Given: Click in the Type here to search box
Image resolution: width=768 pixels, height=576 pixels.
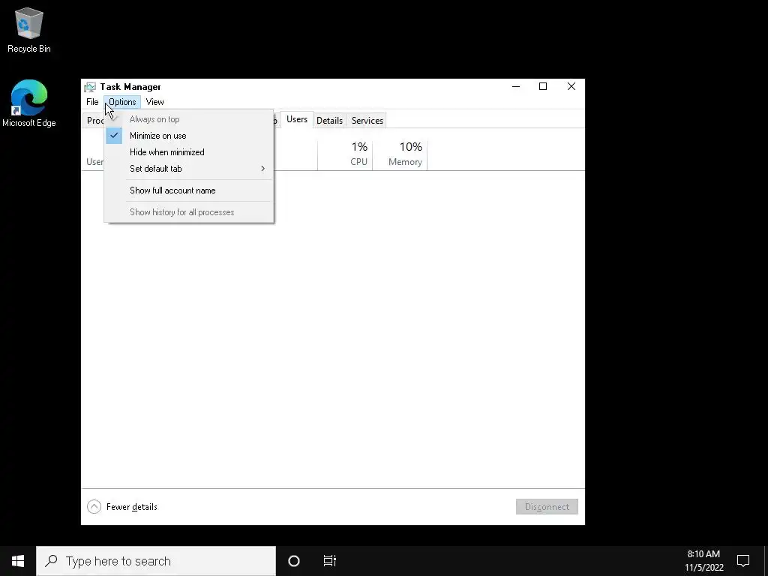Looking at the screenshot, I should pyautogui.click(x=156, y=561).
